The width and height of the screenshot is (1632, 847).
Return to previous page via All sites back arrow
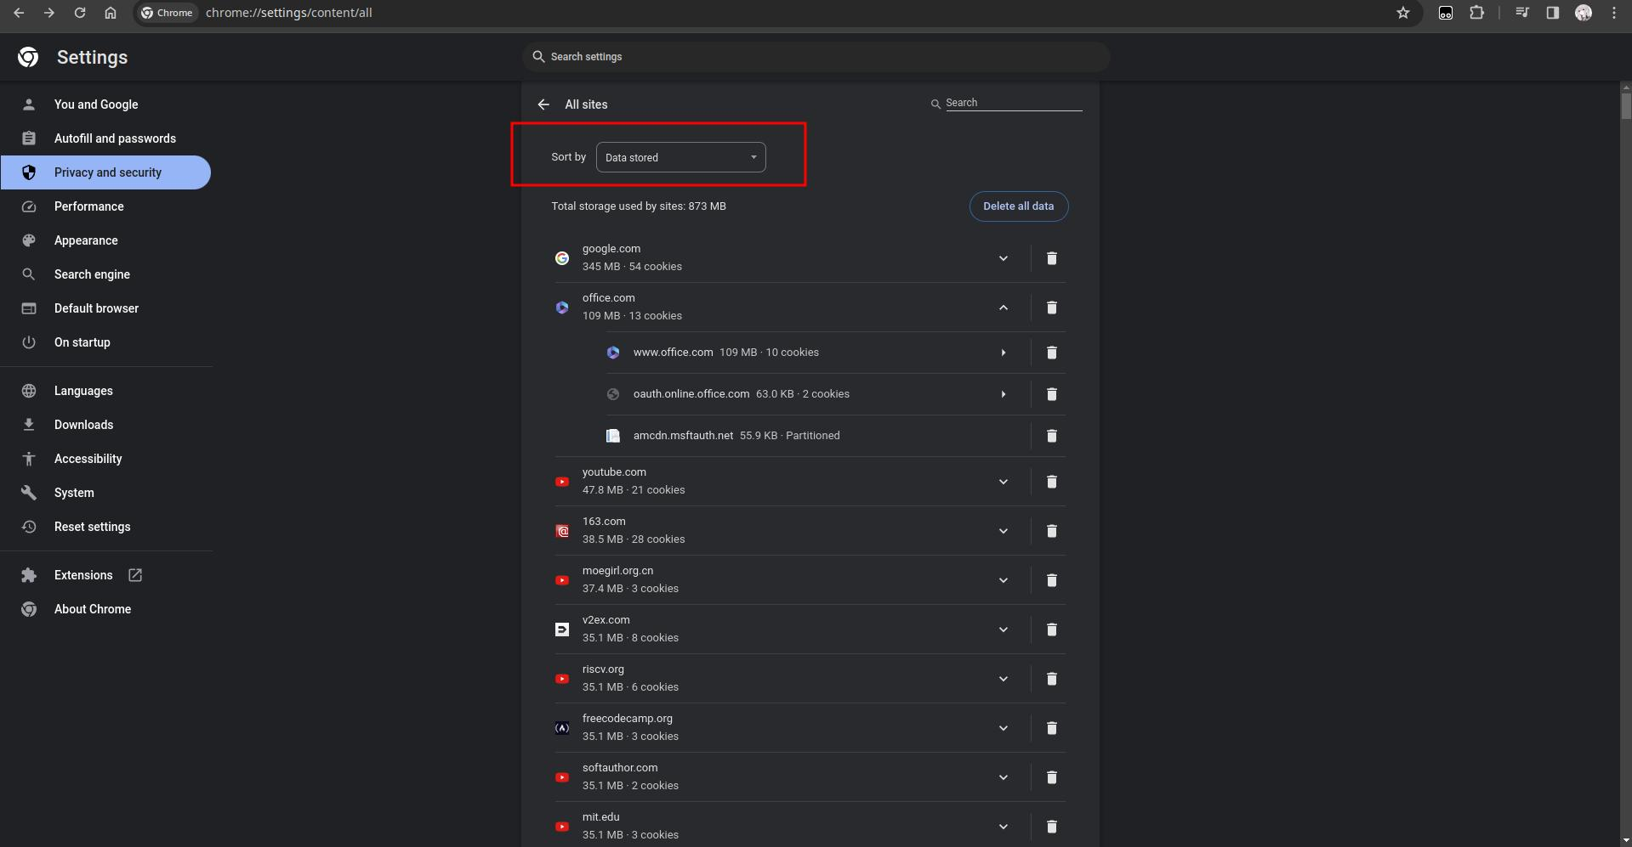pos(543,104)
